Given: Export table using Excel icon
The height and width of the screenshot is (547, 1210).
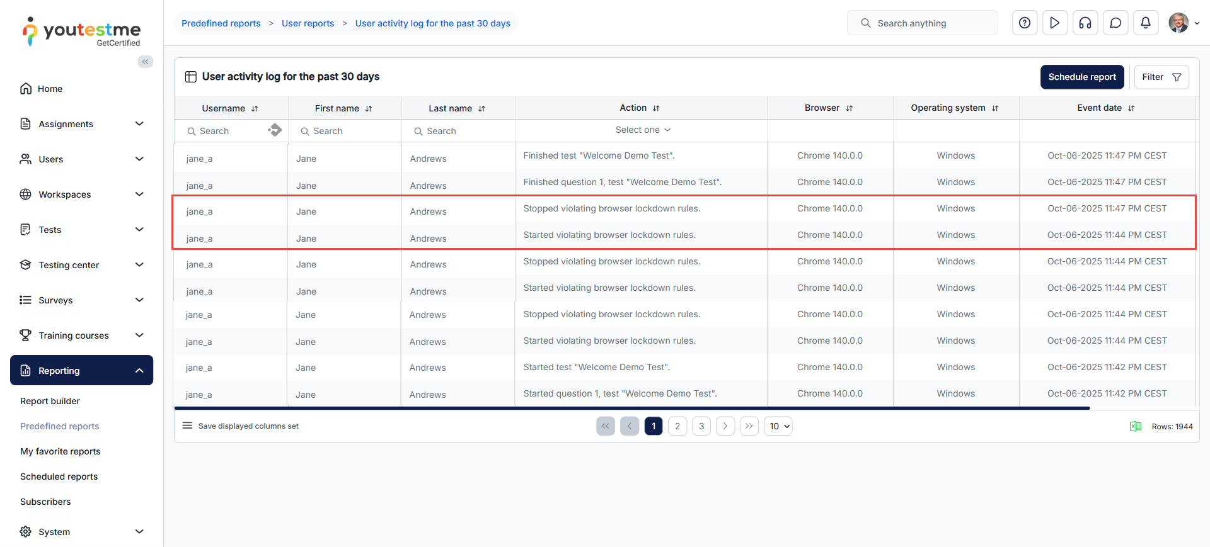Looking at the screenshot, I should [1136, 426].
